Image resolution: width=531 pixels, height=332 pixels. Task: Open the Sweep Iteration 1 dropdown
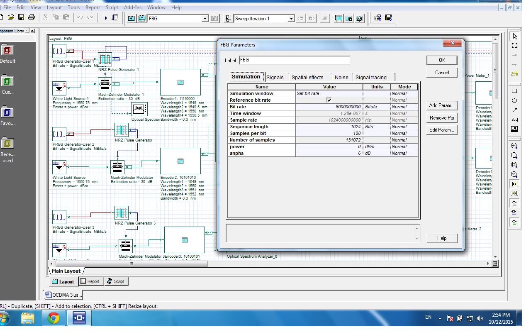(x=291, y=19)
